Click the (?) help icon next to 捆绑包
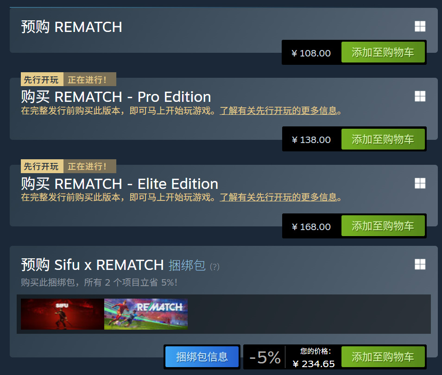442x375 pixels. [x=215, y=267]
